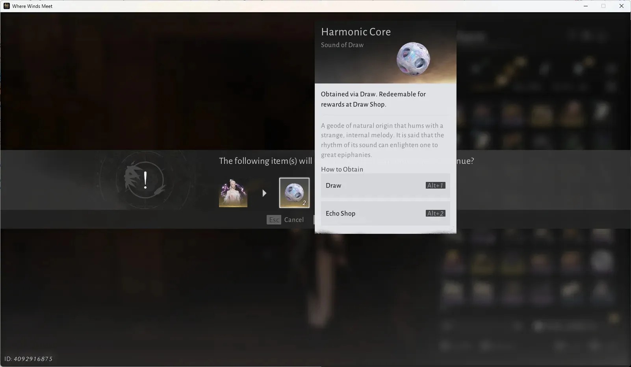Click the Where Winds Meet title bar icon
The height and width of the screenshot is (367, 631).
coord(7,6)
